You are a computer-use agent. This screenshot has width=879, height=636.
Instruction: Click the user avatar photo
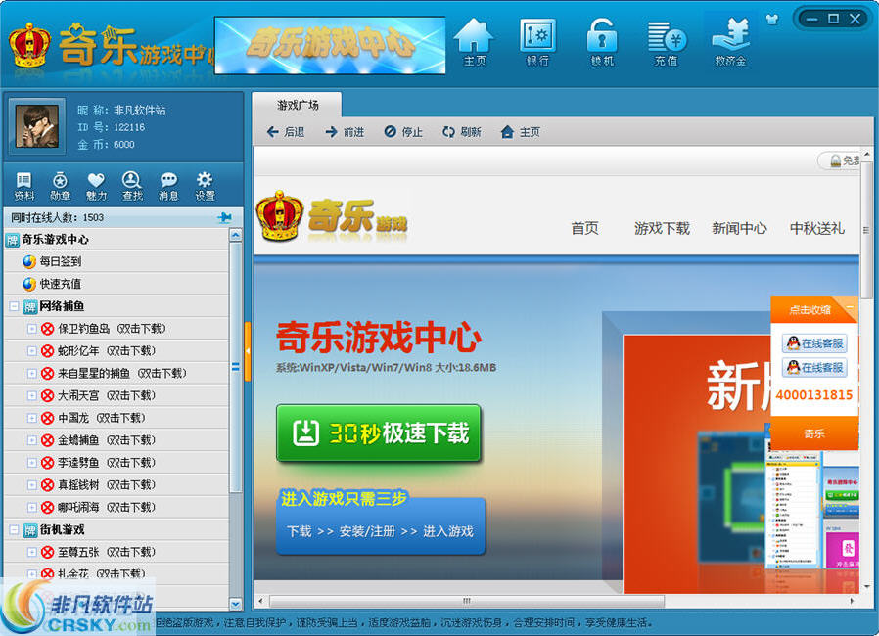click(37, 126)
